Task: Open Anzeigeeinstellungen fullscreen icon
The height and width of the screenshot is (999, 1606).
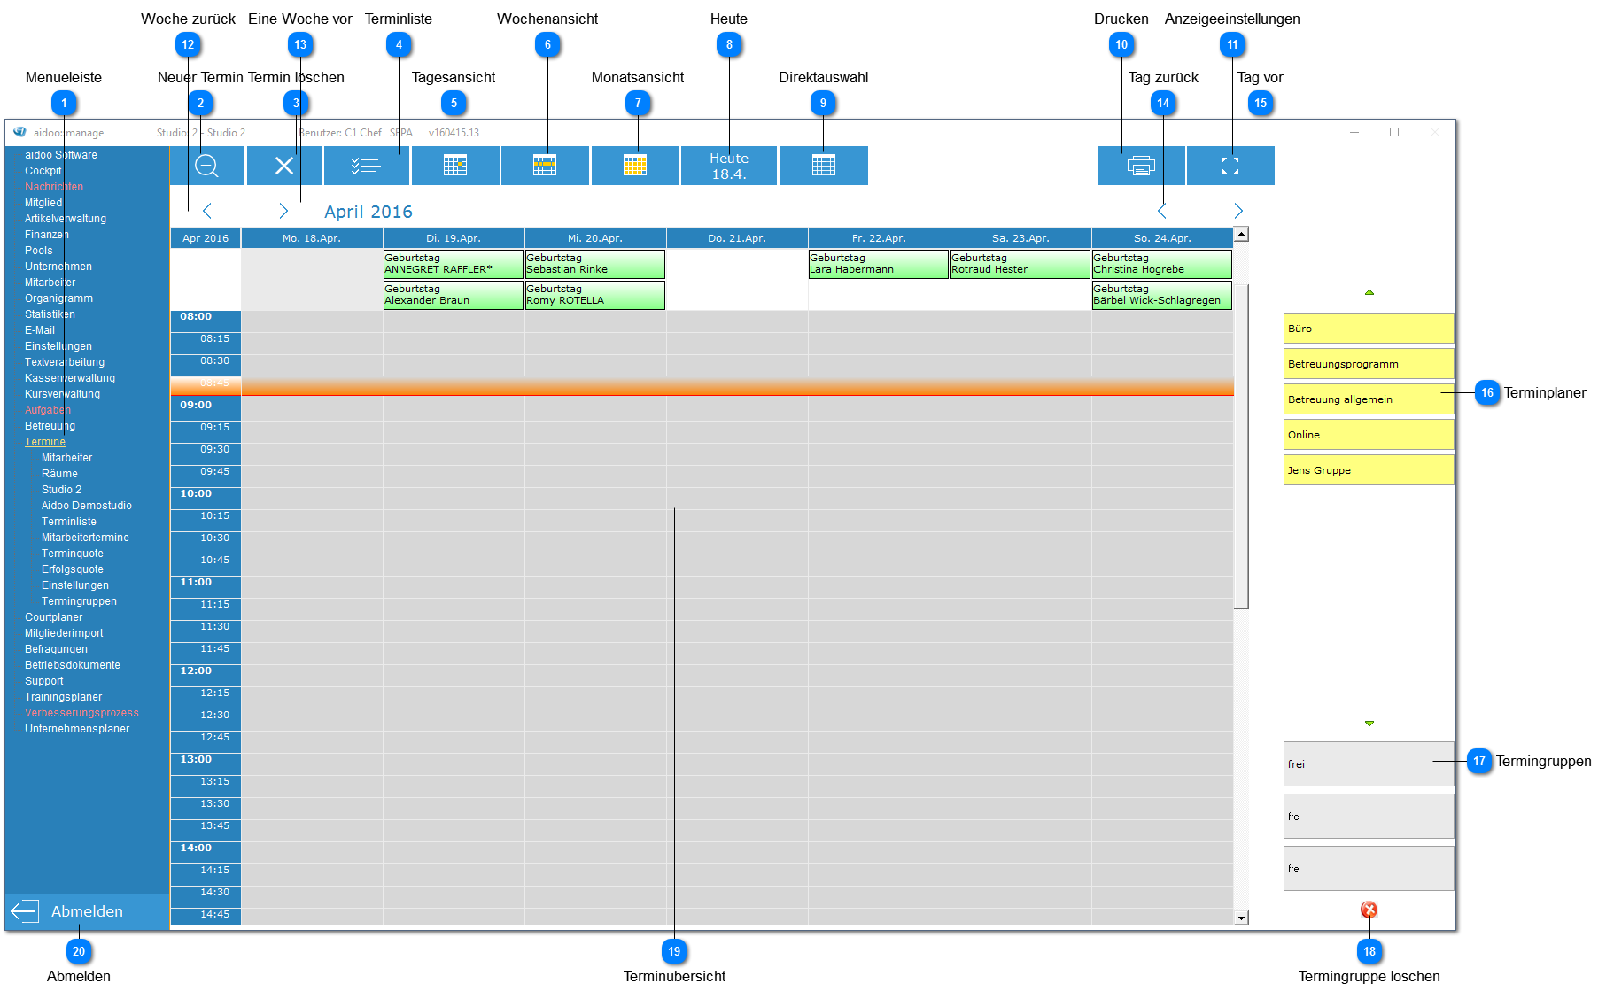Action: (x=1230, y=166)
